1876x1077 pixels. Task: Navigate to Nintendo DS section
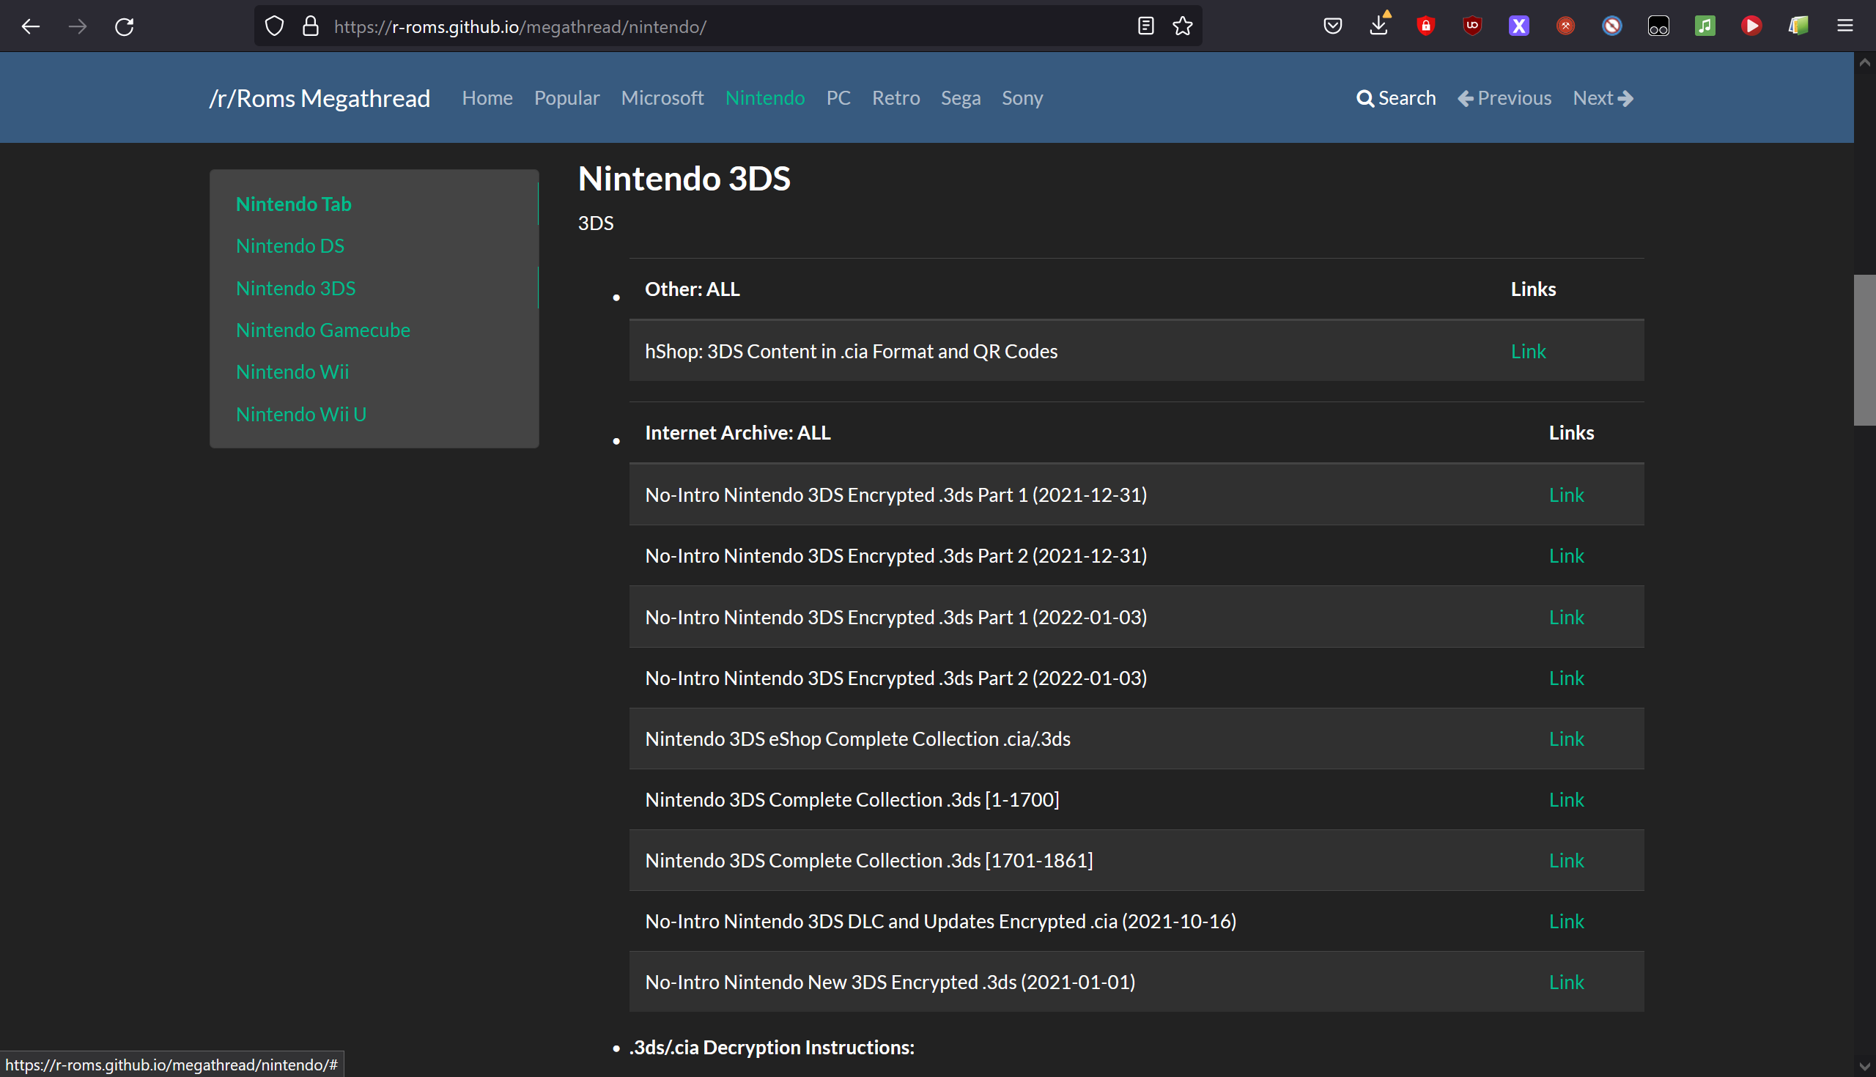pos(290,245)
